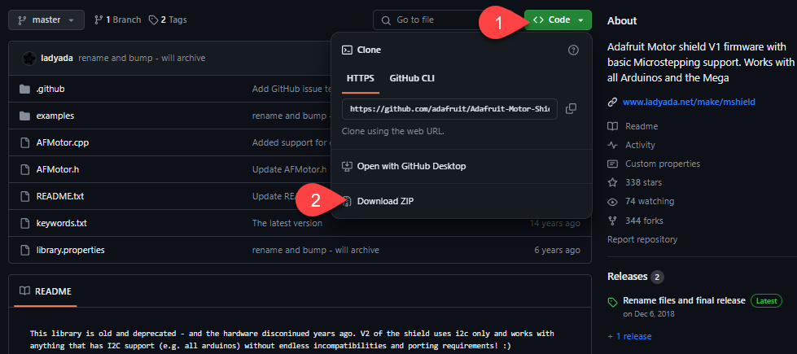
Task: Open the Releases heading link
Action: point(627,277)
